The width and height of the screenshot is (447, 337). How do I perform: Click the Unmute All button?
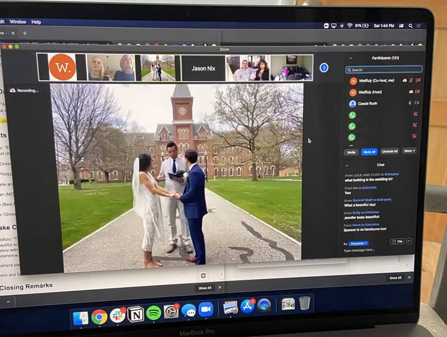pyautogui.click(x=390, y=152)
